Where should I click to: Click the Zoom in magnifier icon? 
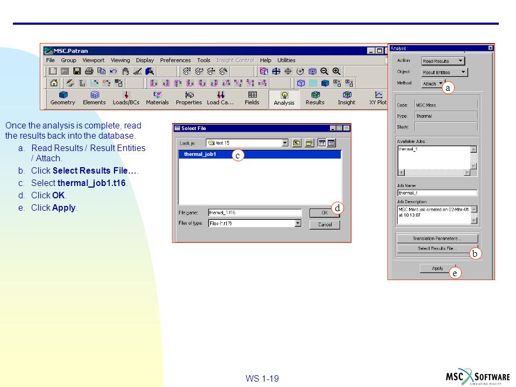click(x=336, y=71)
